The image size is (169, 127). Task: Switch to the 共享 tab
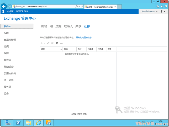78,26
